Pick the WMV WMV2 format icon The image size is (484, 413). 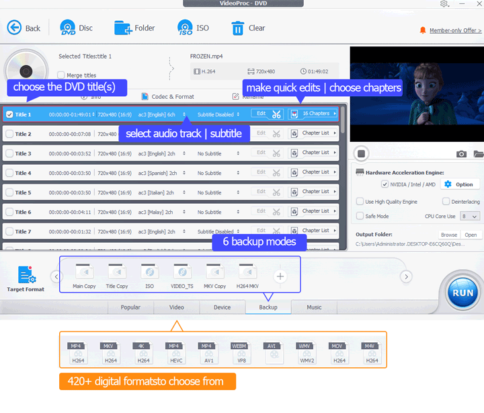click(307, 352)
